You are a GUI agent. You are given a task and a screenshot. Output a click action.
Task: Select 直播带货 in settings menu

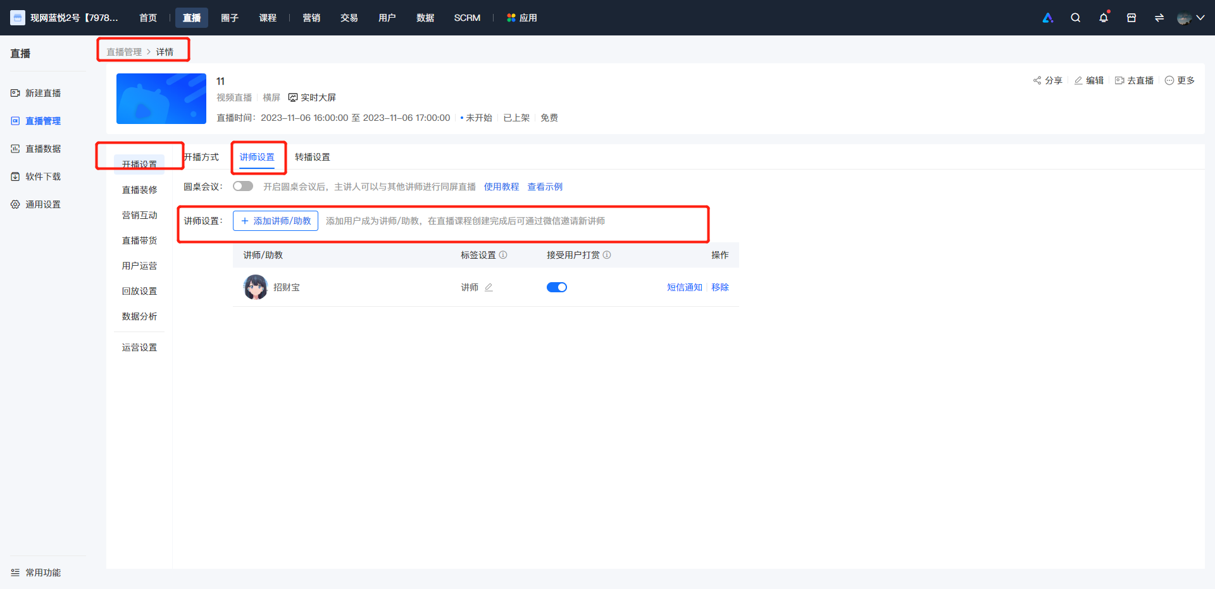tap(139, 240)
